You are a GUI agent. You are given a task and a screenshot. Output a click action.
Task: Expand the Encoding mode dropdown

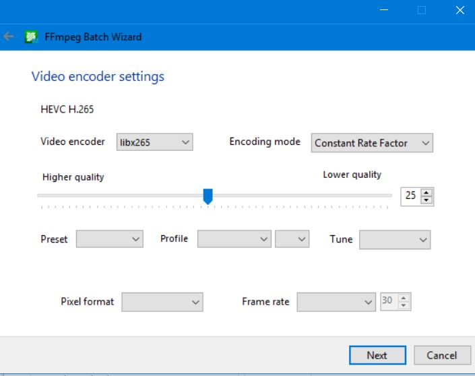point(372,143)
